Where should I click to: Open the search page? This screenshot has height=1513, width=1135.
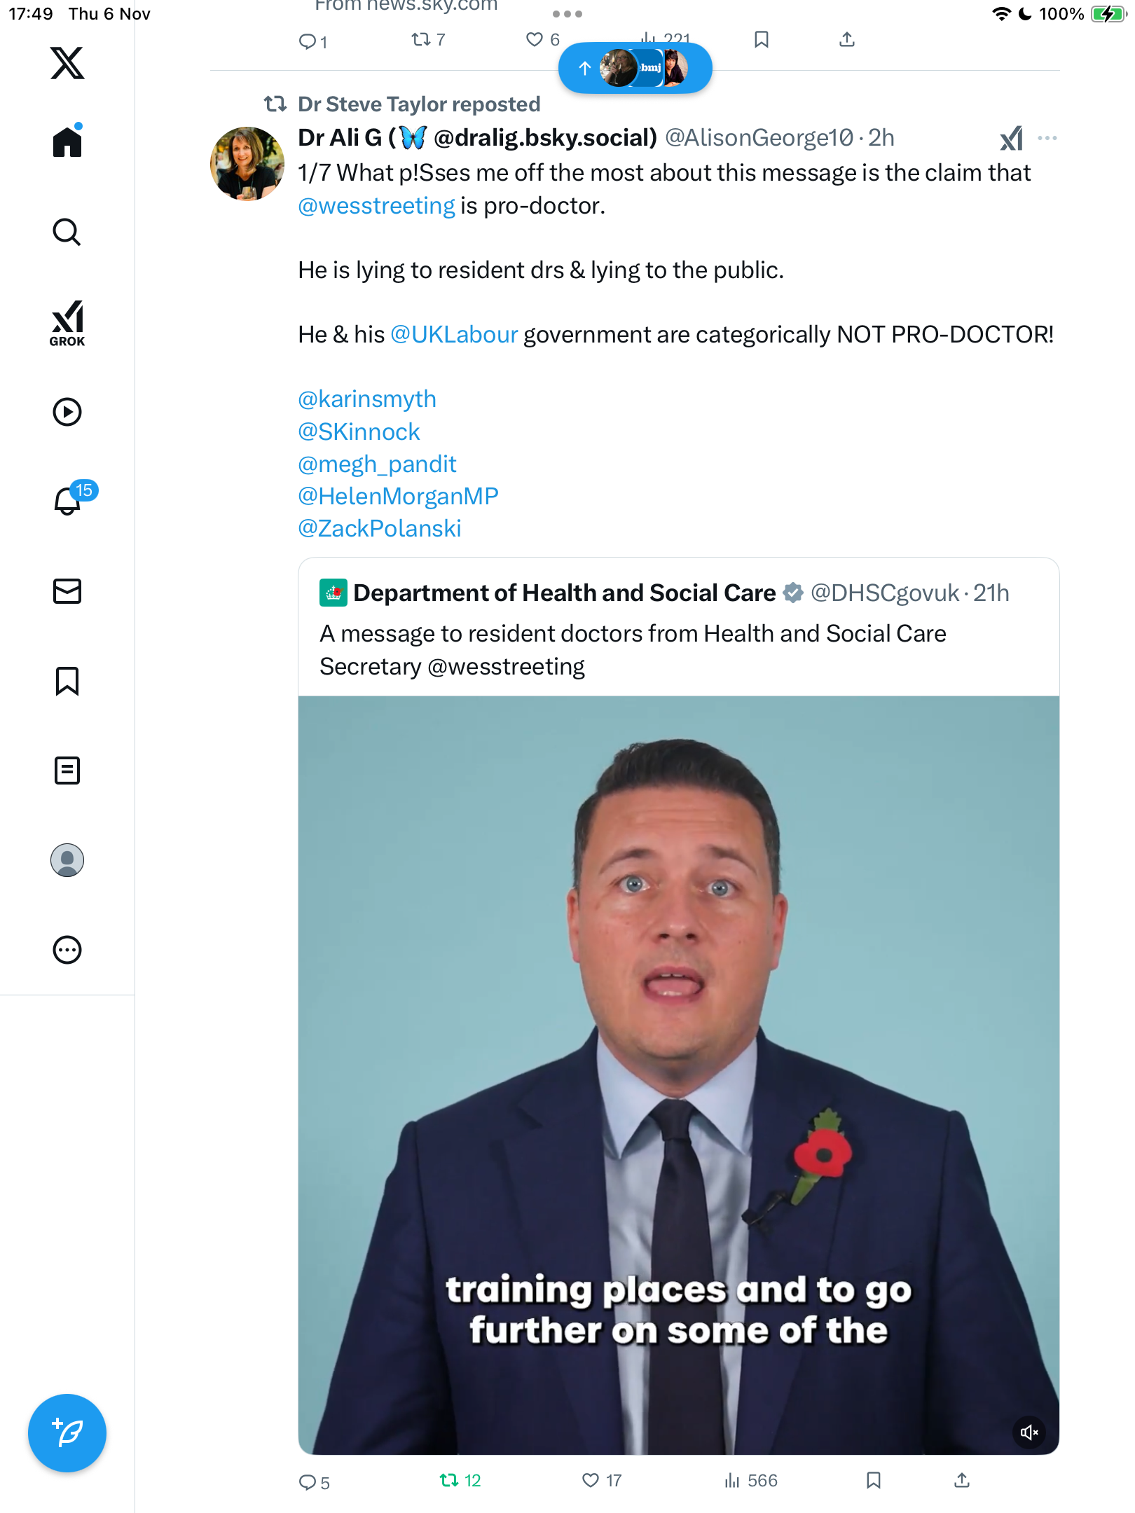67,232
